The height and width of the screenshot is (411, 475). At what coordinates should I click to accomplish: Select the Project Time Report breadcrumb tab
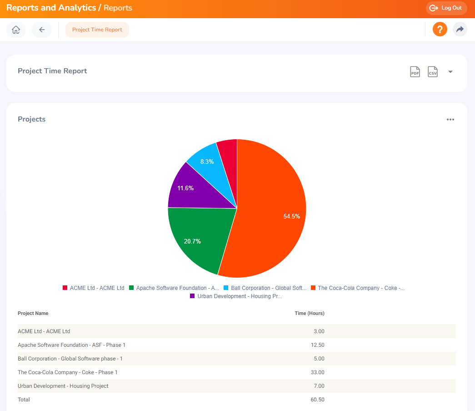tap(97, 30)
